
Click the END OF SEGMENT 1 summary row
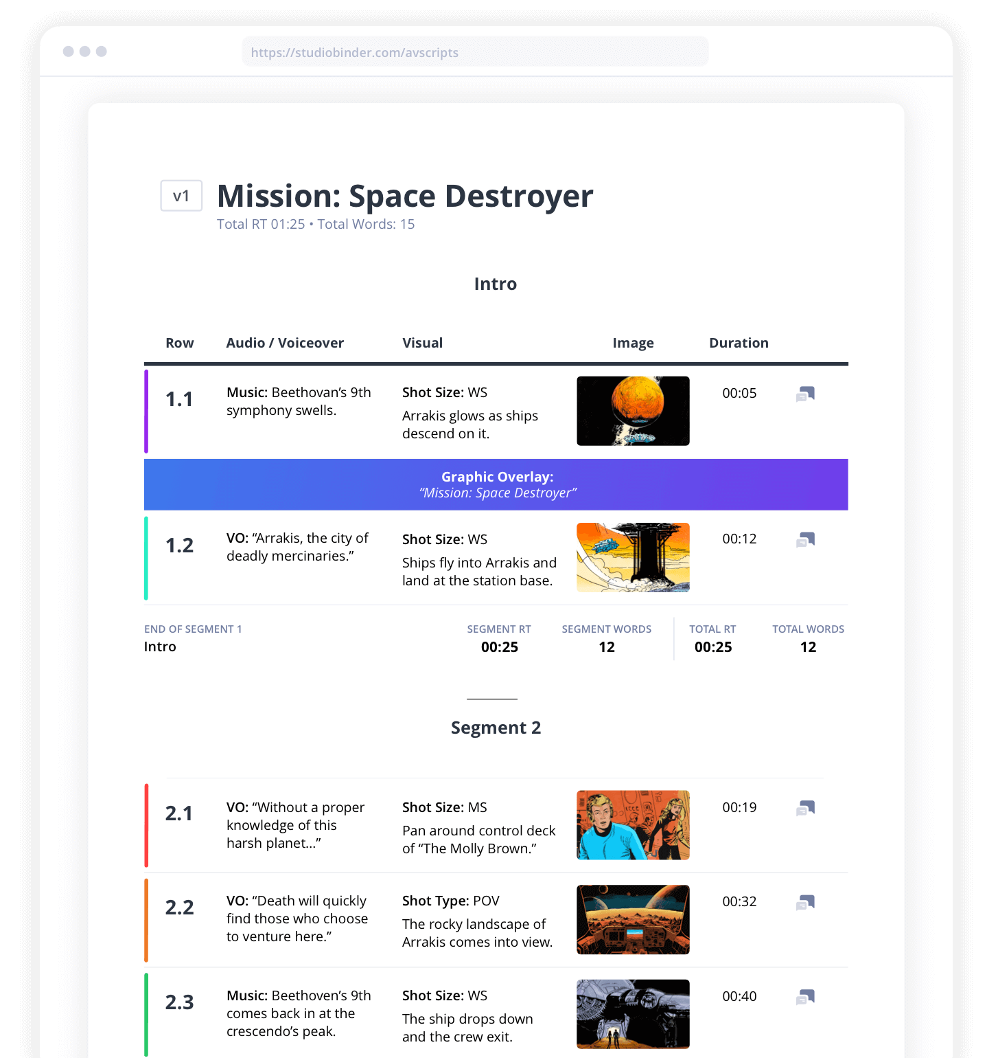[496, 638]
